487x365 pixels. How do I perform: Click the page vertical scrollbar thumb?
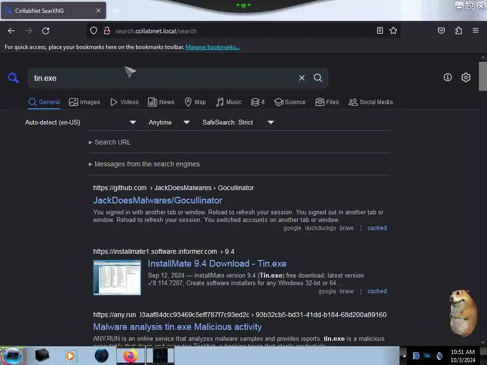click(482, 77)
